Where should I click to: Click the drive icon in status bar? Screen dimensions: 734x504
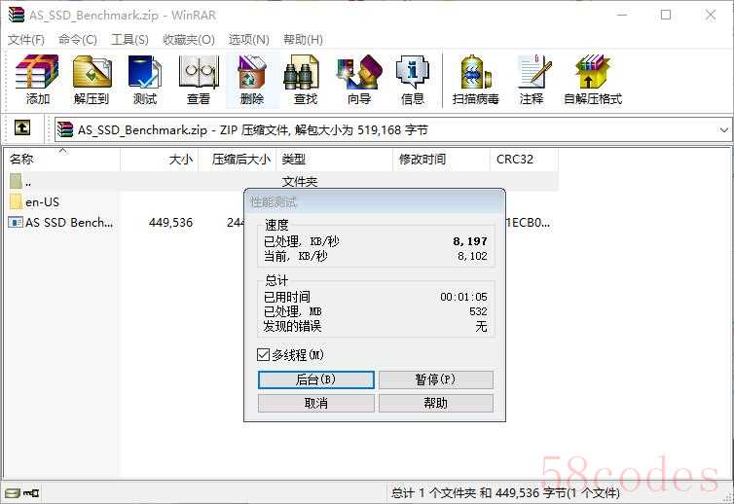click(x=13, y=492)
